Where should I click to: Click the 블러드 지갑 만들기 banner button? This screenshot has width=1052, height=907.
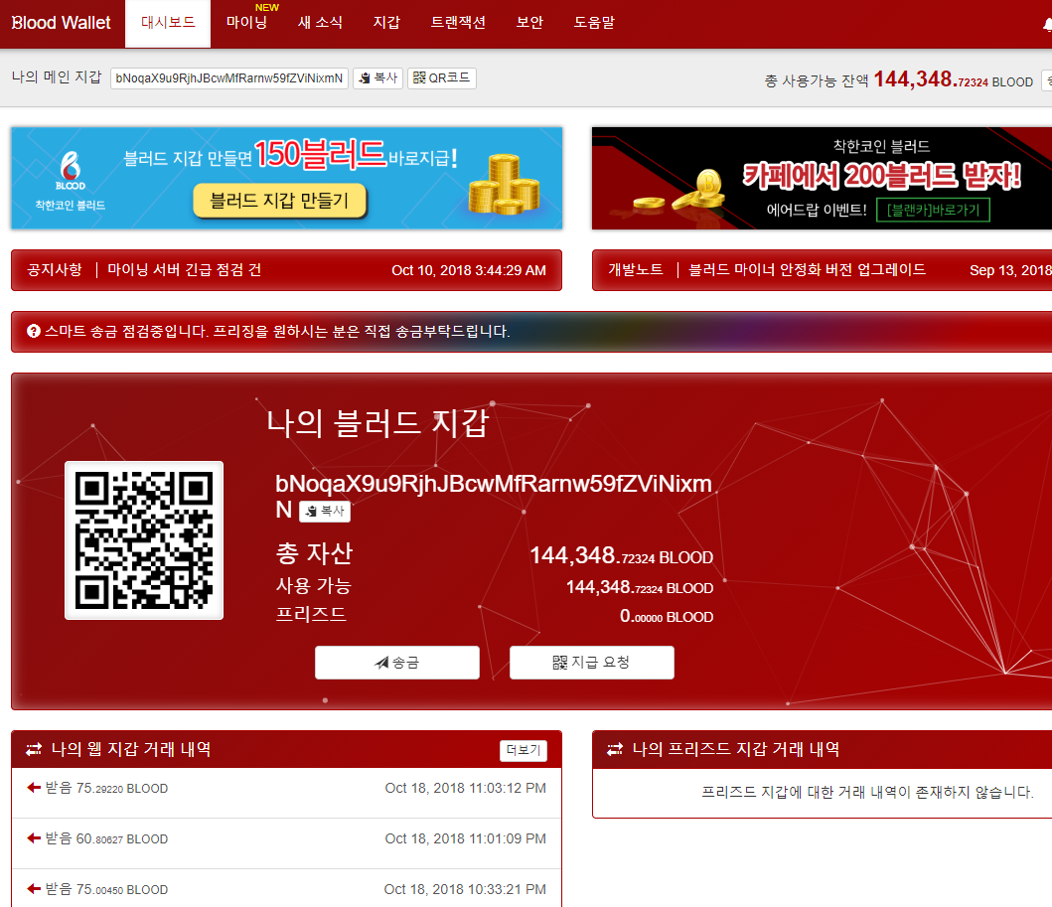[280, 201]
